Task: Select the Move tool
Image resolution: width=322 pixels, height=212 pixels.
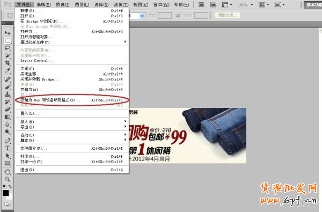Action: [8, 33]
